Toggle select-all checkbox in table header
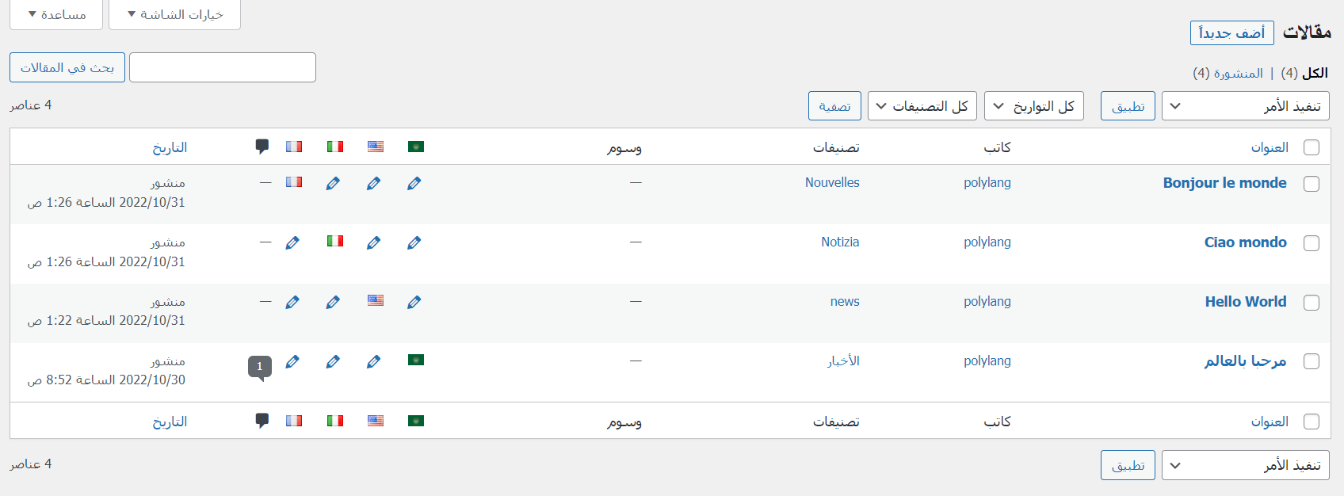 pyautogui.click(x=1312, y=147)
